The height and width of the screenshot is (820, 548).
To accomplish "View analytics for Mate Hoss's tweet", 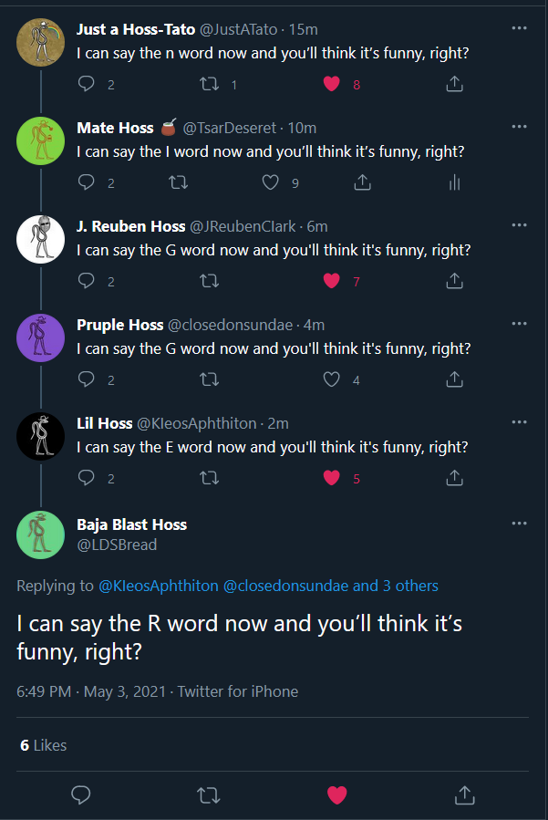I will pyautogui.click(x=454, y=182).
